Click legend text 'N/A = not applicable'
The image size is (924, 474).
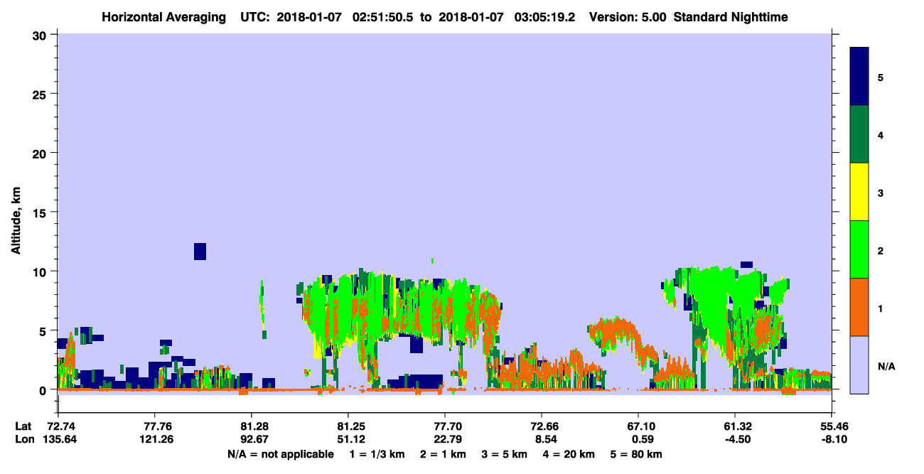(x=281, y=455)
